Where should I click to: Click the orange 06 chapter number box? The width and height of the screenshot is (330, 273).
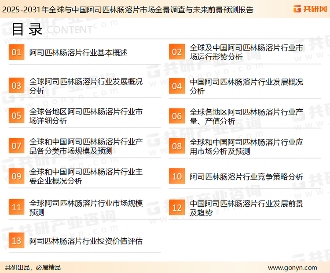177,116
